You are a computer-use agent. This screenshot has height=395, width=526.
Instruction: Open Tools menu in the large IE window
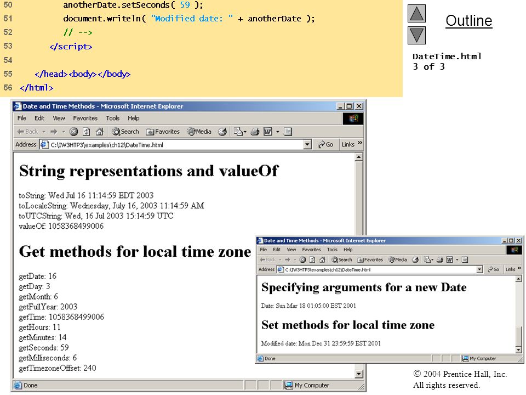pyautogui.click(x=113, y=119)
